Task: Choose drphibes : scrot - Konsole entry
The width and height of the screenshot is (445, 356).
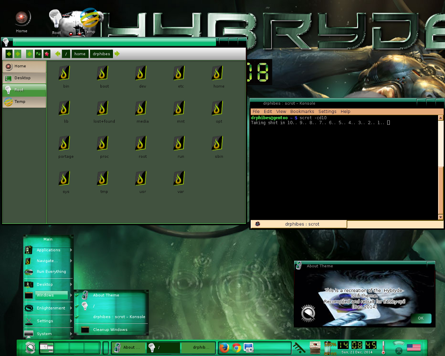Action: pos(111,317)
